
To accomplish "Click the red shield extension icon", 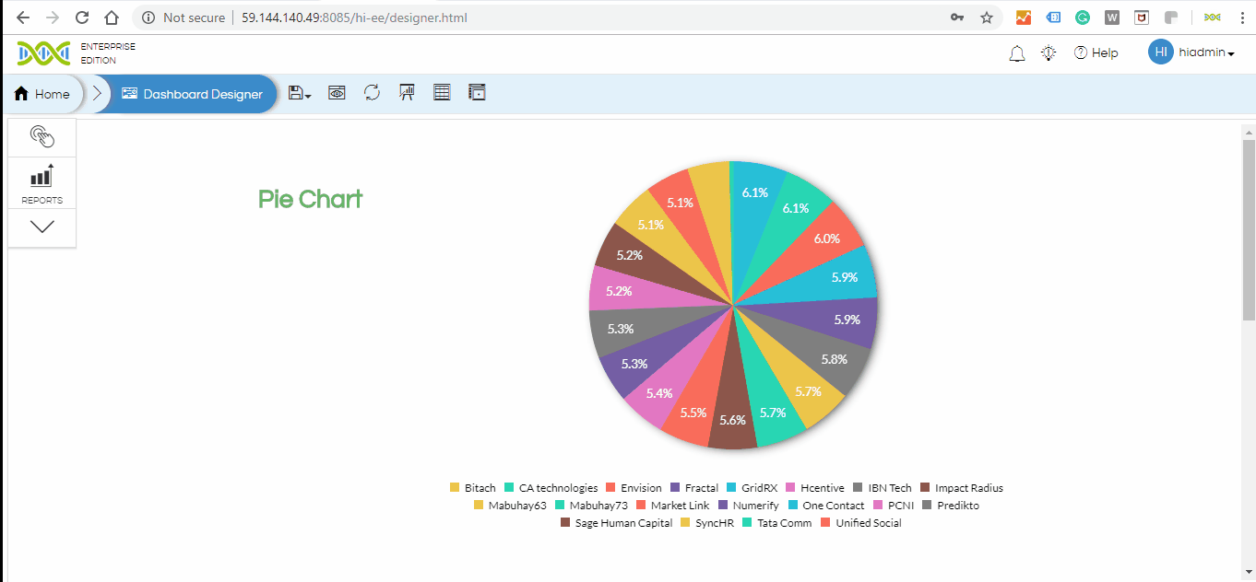I will (1142, 17).
